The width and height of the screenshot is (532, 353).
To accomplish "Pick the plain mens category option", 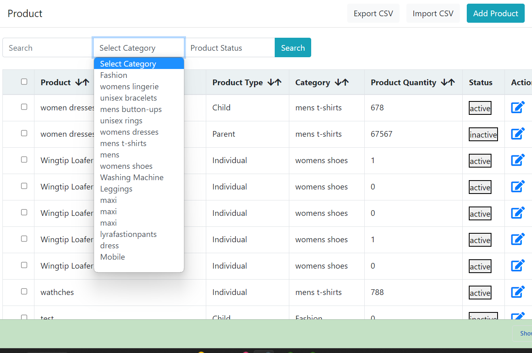I will pyautogui.click(x=139, y=155).
